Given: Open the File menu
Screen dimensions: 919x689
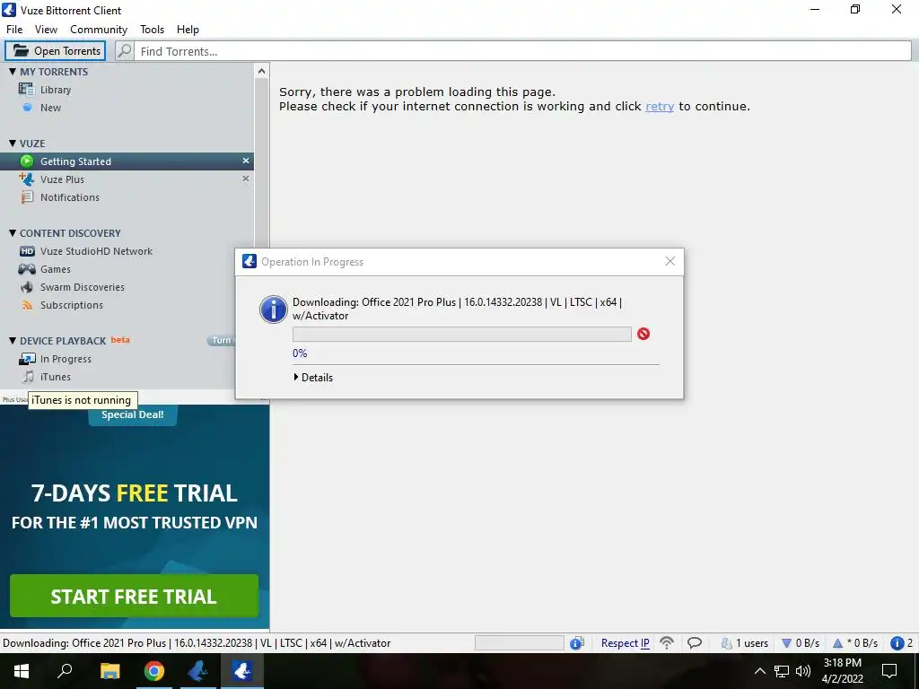Looking at the screenshot, I should click(x=14, y=30).
